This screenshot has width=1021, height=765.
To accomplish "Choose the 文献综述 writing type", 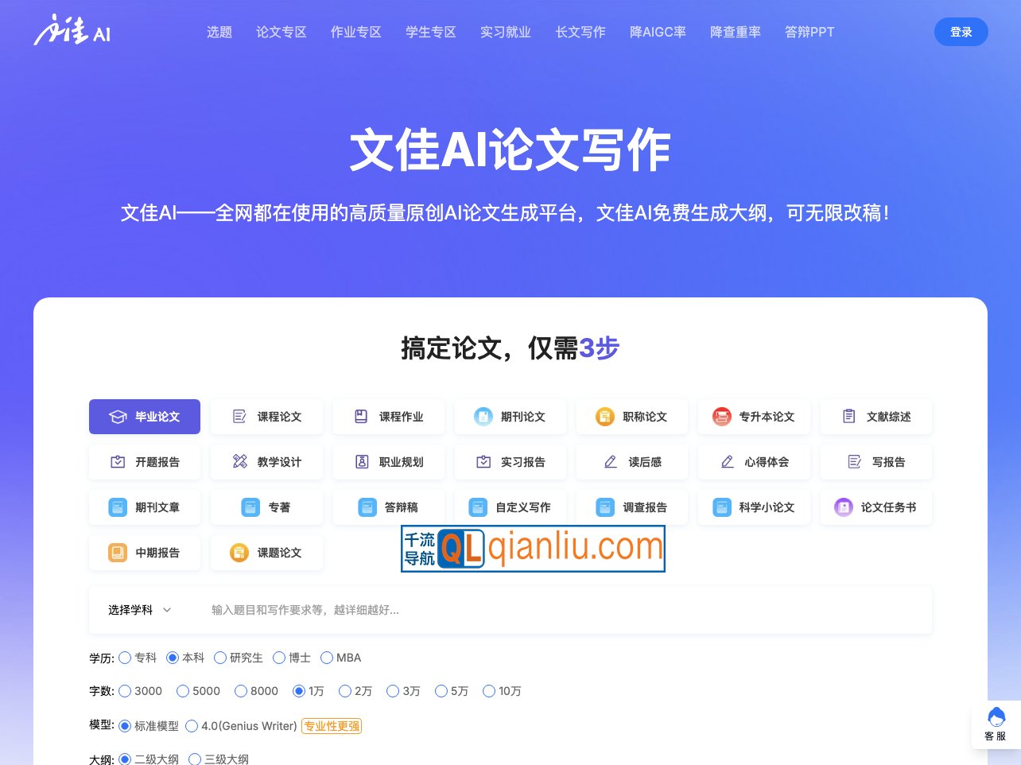I will click(875, 417).
